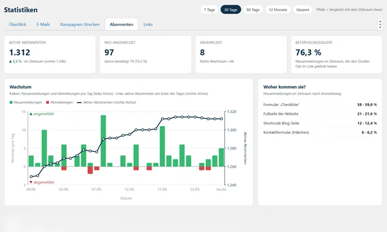Screen dimensions: 387x232
Task: Click the green up-arrow growth indicator
Action: point(10,61)
